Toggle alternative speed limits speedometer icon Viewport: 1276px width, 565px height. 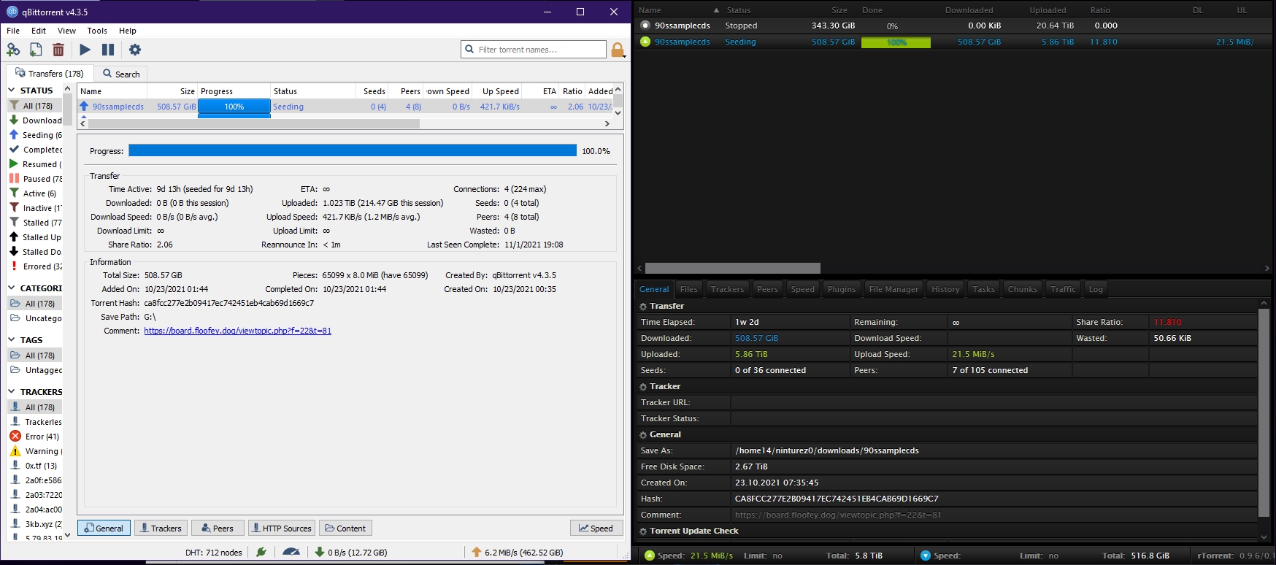(x=291, y=552)
